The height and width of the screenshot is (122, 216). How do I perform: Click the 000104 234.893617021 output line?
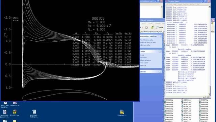176,93
